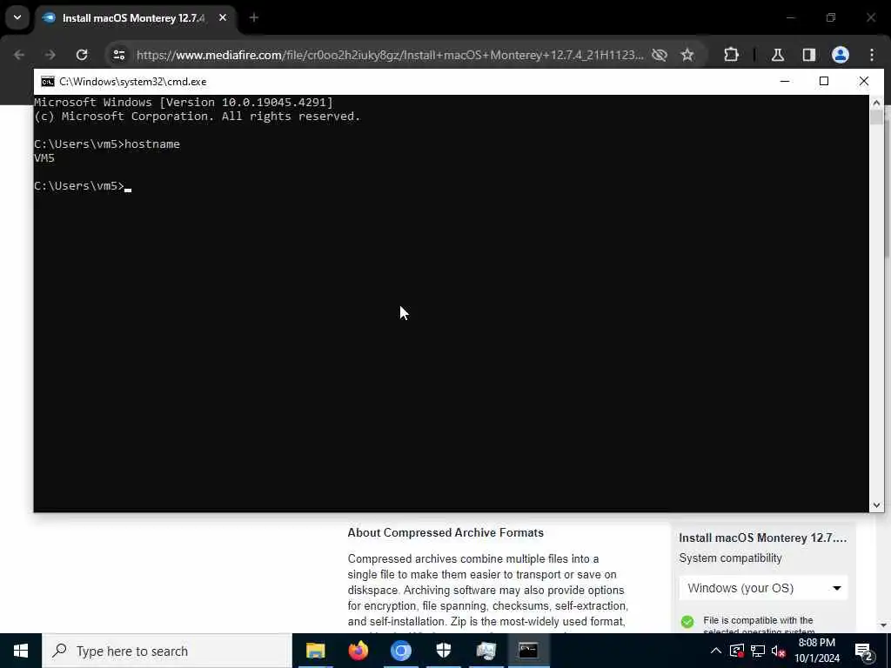Open a new browser tab

[253, 18]
